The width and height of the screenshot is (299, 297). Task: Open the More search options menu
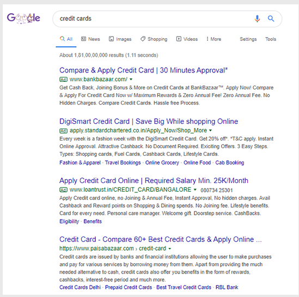[x=213, y=39]
